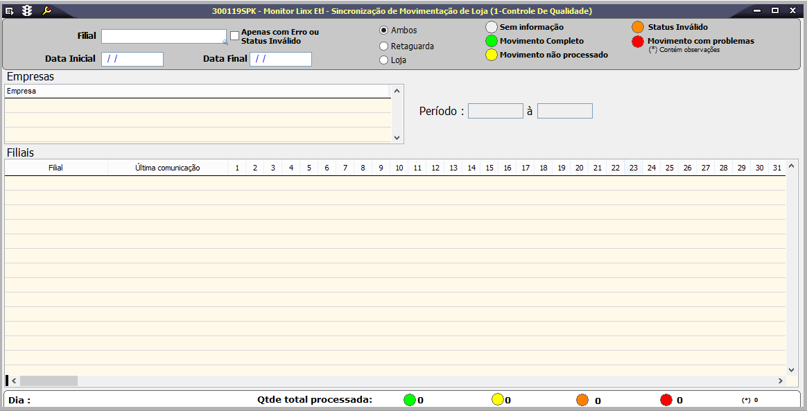Click Filiais grid horizontal scroll left arrow
This screenshot has height=411, width=807.
click(x=15, y=381)
